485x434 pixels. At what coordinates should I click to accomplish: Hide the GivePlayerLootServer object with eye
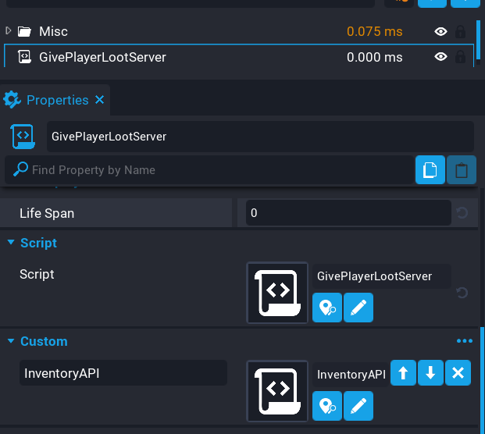click(441, 57)
